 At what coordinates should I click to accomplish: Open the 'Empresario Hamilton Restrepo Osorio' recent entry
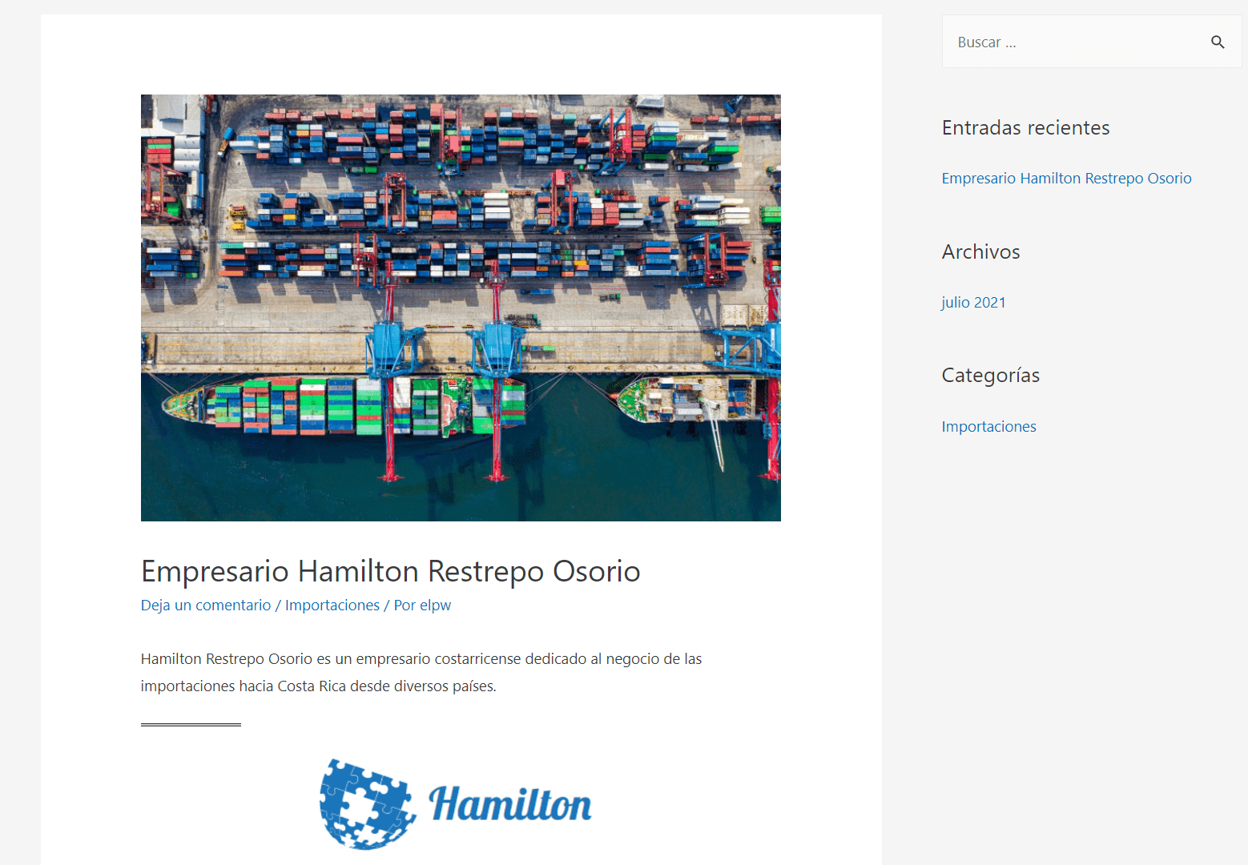1066,178
